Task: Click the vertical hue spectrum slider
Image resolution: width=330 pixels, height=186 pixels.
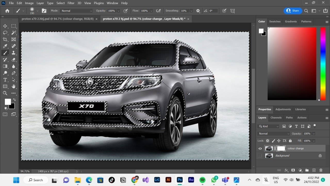Action: 323,63
